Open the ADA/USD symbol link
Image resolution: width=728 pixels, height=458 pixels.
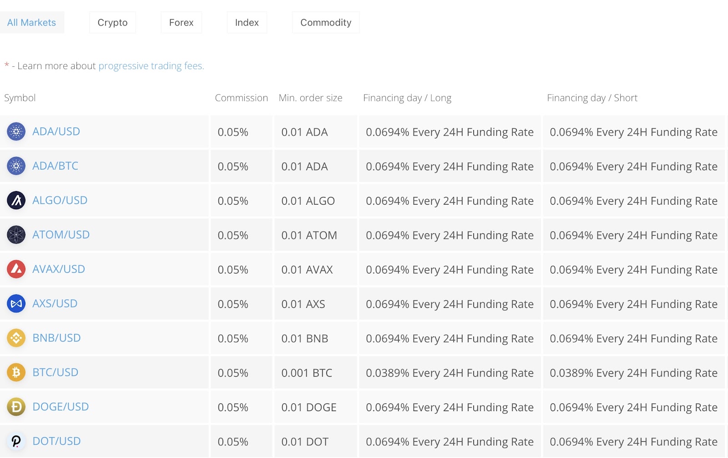[56, 131]
